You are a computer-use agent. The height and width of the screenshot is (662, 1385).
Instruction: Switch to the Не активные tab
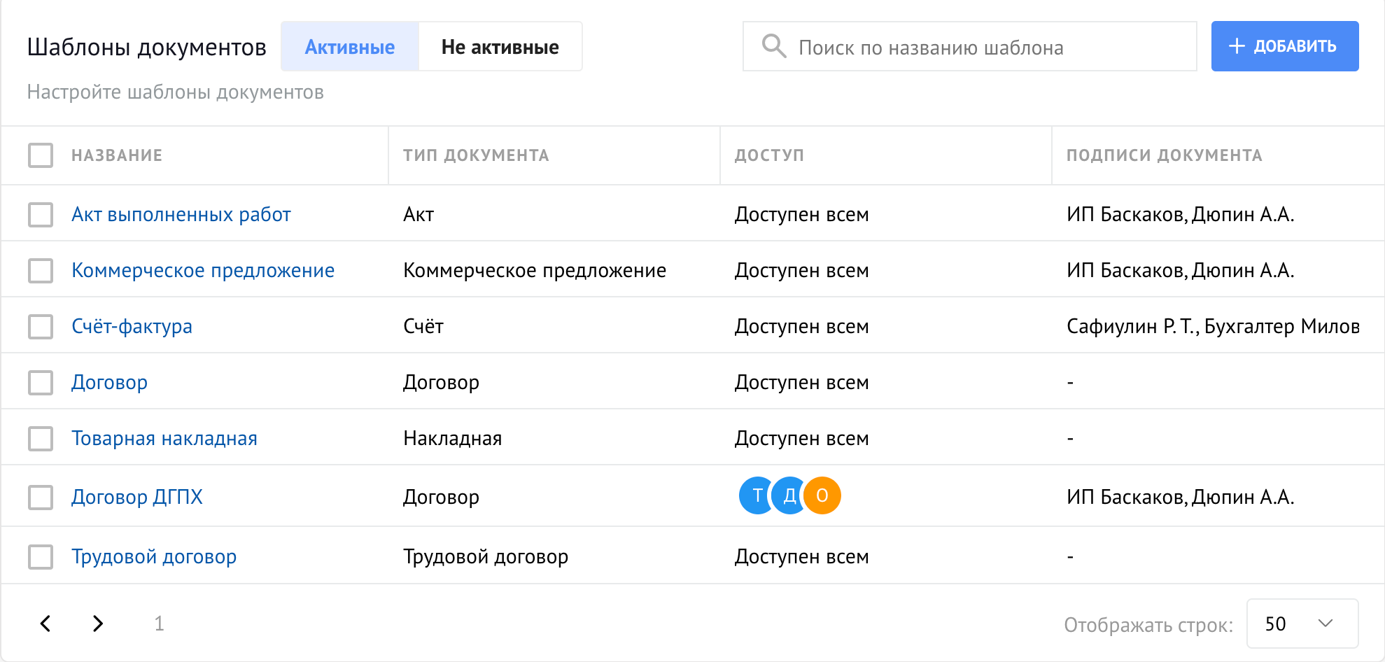[500, 47]
